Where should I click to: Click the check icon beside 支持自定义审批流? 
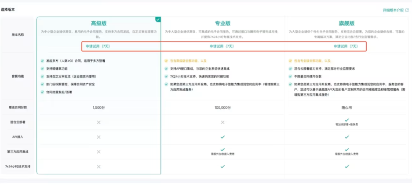click(42, 76)
